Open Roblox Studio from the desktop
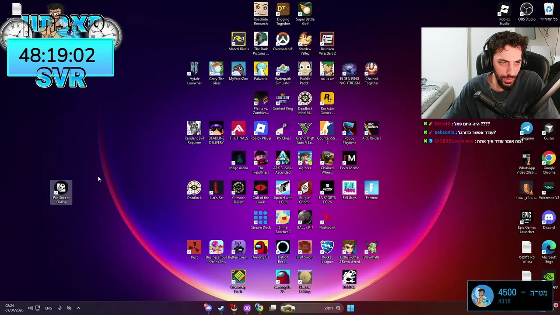Viewport: 560px width, 315px height. 504,14
